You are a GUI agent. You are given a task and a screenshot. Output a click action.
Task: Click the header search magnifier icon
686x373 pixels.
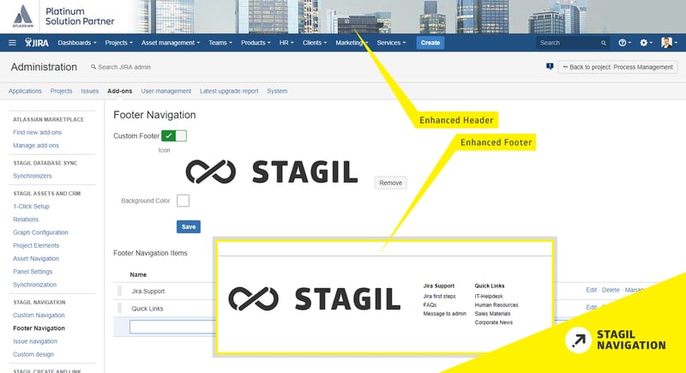point(604,43)
